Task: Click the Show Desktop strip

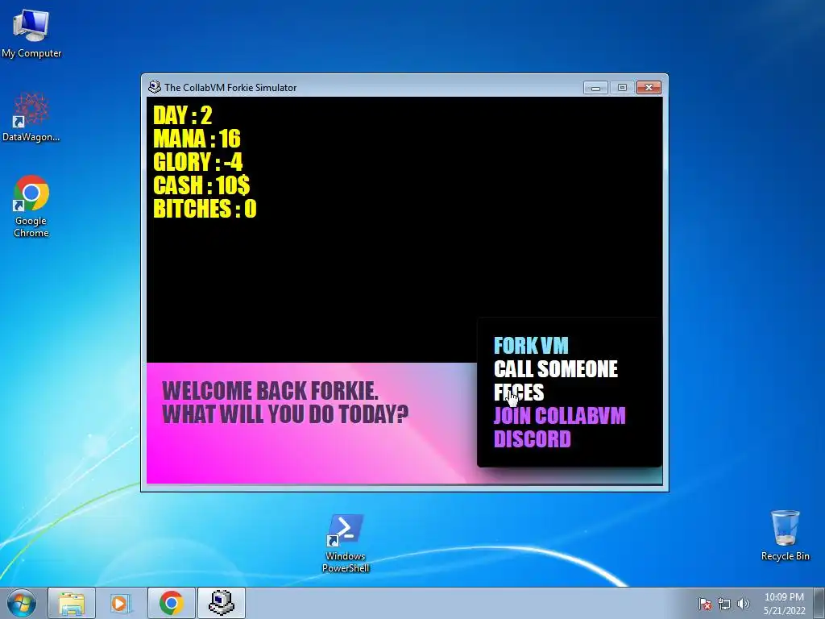Action: tap(819, 603)
